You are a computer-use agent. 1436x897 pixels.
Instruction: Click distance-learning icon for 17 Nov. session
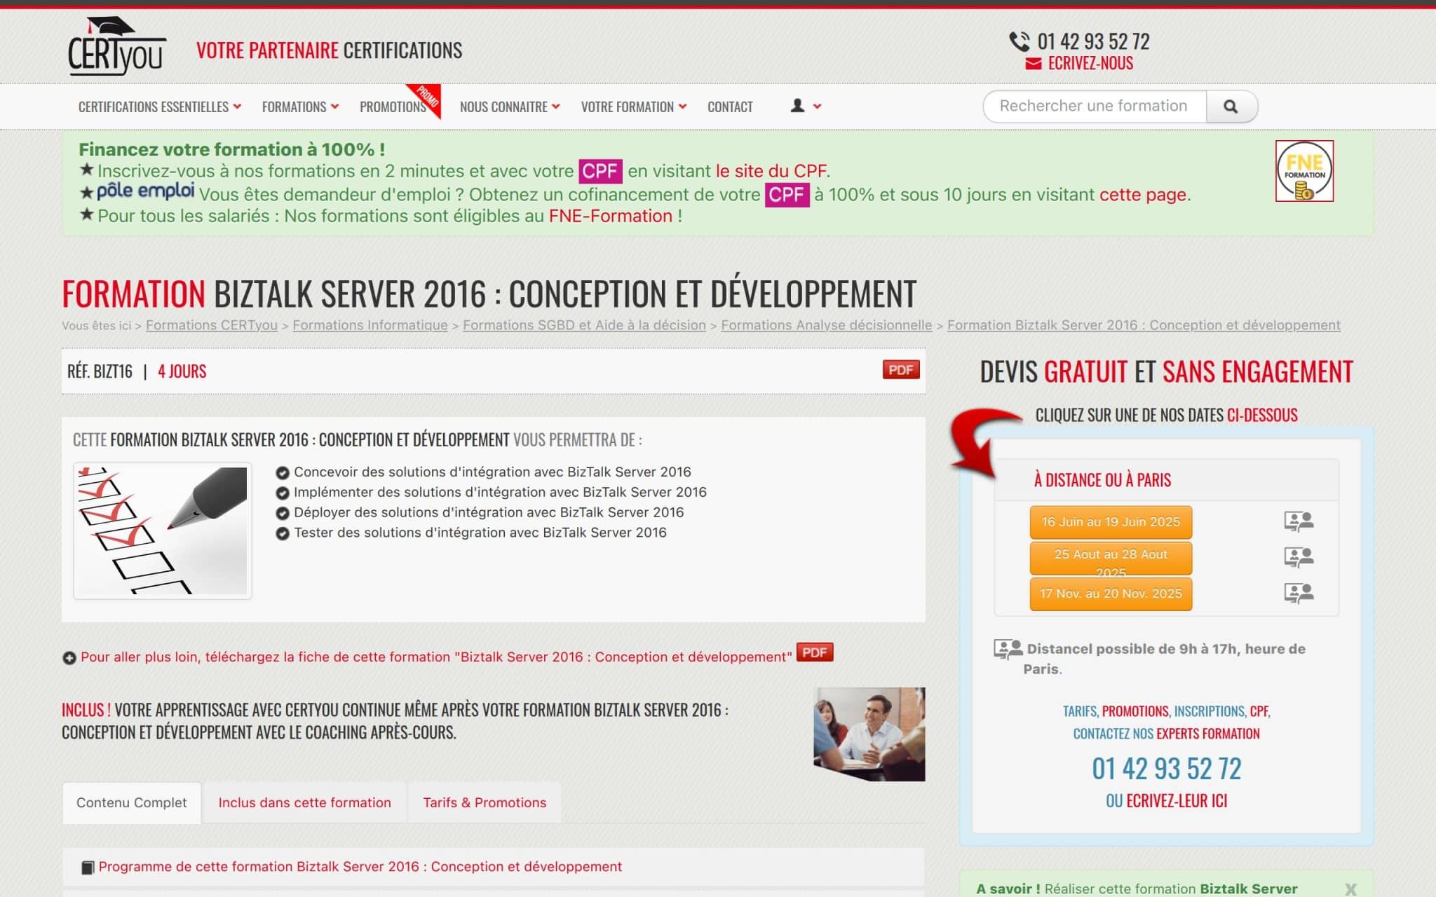[x=1299, y=594]
